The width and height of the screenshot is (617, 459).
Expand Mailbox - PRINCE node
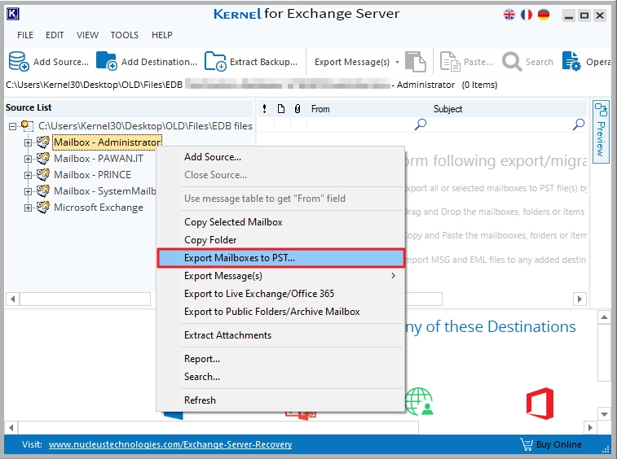[x=28, y=175]
